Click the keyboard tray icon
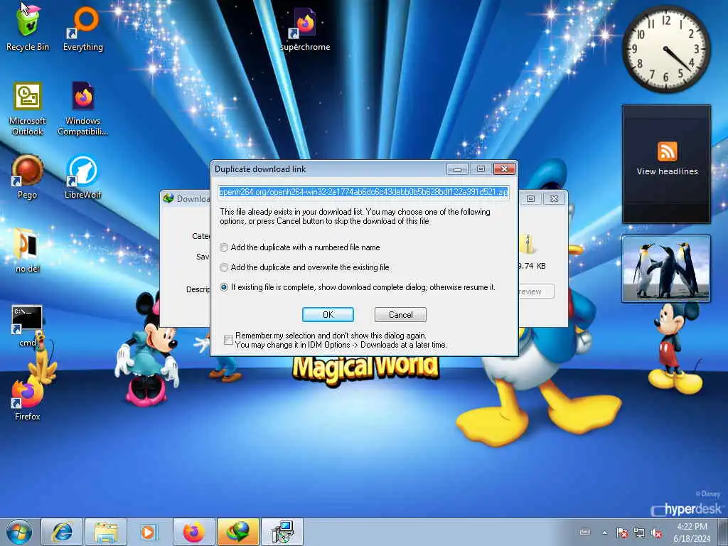This screenshot has width=728, height=546. click(585, 532)
